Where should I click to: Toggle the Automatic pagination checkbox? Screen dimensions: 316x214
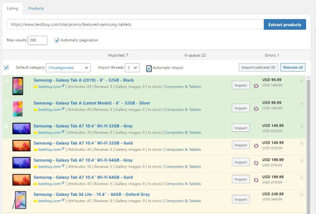(x=57, y=40)
